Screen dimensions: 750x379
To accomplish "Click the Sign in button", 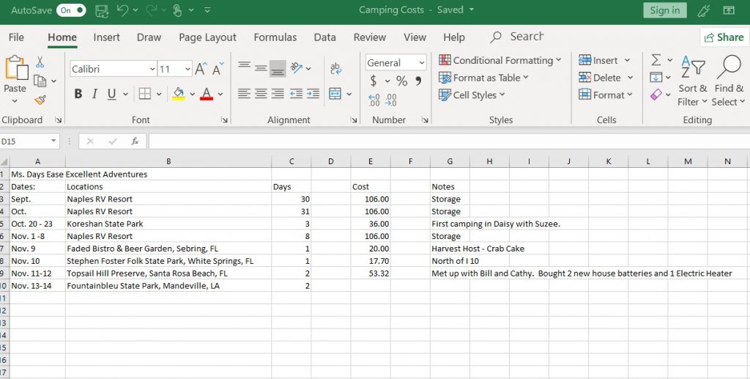I will (665, 10).
